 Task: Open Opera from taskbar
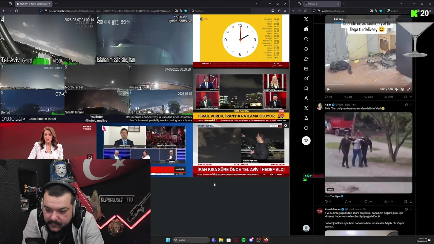pyautogui.click(x=236, y=240)
